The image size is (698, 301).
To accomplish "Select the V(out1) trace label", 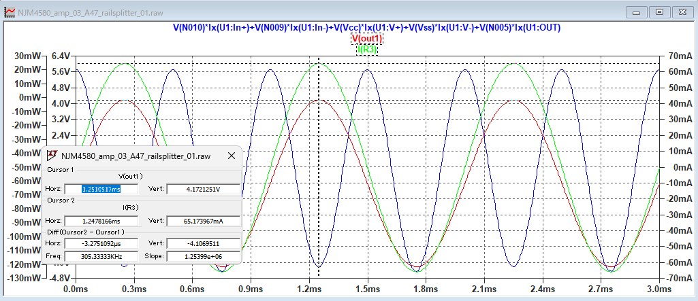I will (367, 39).
